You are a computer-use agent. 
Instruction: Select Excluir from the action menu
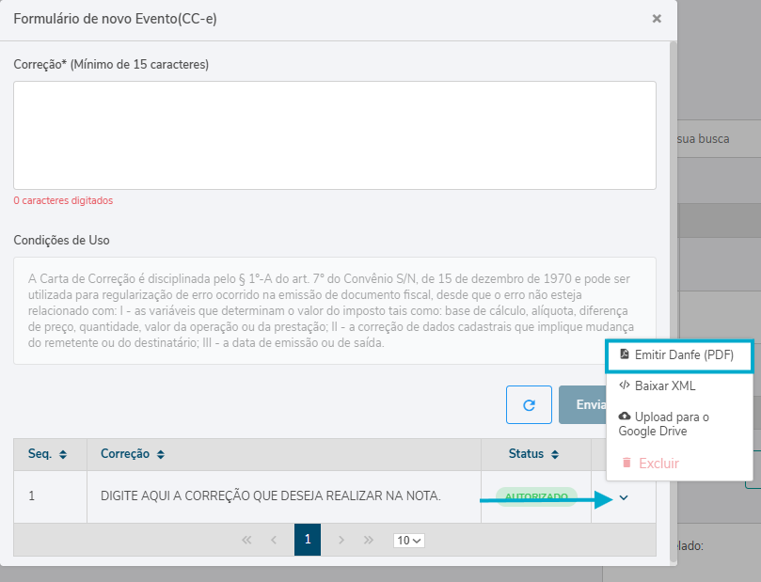(x=658, y=464)
